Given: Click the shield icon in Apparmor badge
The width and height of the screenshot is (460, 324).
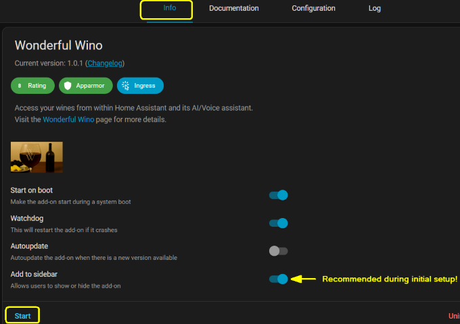Looking at the screenshot, I should 68,86.
